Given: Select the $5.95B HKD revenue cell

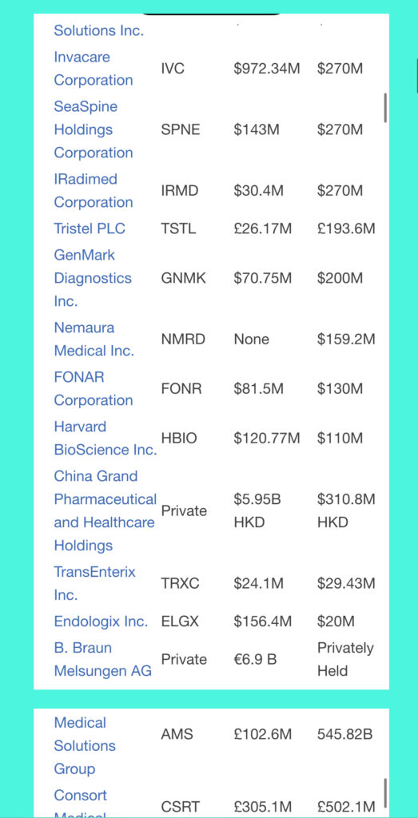Looking at the screenshot, I should [257, 510].
